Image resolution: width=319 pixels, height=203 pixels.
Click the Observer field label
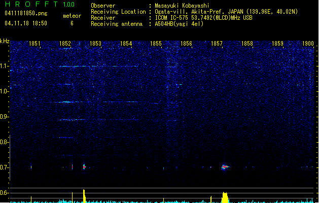coord(103,6)
